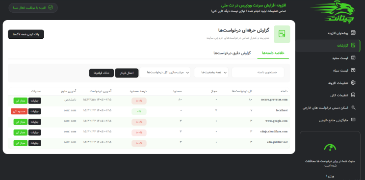Click the جستجوی دامنه search field
The image size is (365, 180).
point(258,73)
